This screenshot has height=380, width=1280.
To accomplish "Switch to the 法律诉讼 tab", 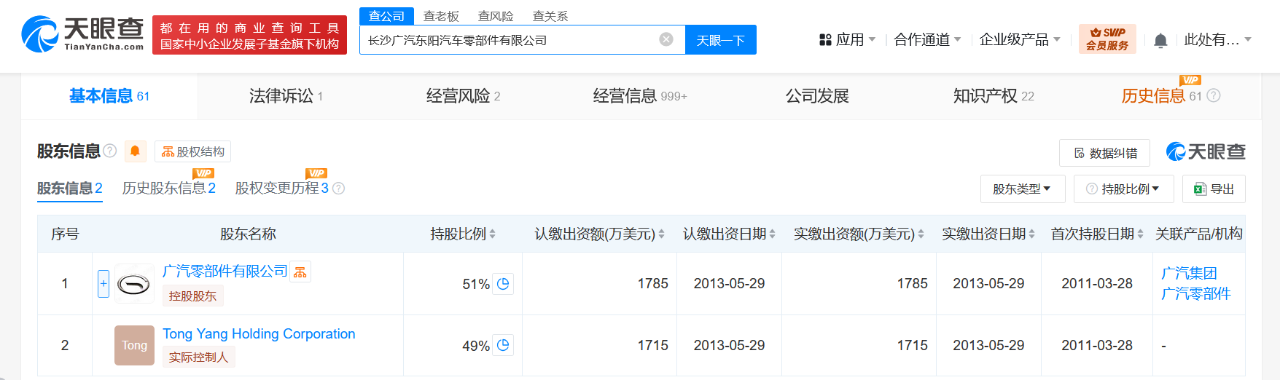I will click(286, 96).
